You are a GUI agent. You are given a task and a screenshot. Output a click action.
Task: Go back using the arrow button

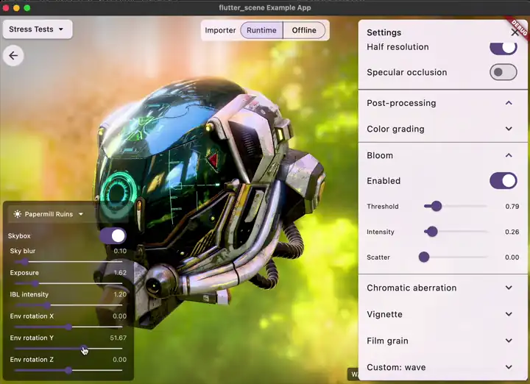pyautogui.click(x=13, y=55)
